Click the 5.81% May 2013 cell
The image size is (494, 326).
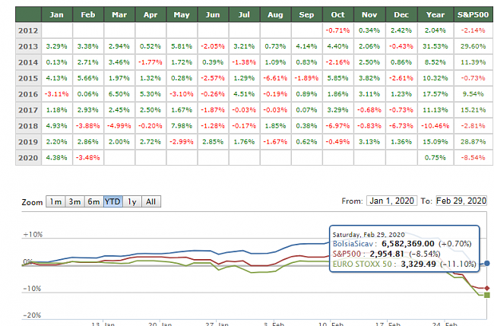(182, 46)
